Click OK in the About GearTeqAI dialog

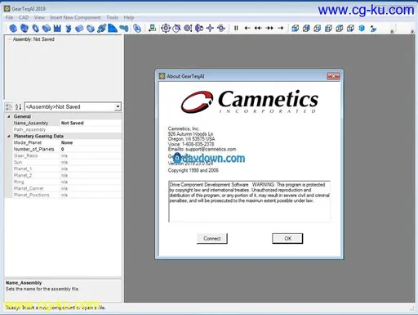(287, 238)
